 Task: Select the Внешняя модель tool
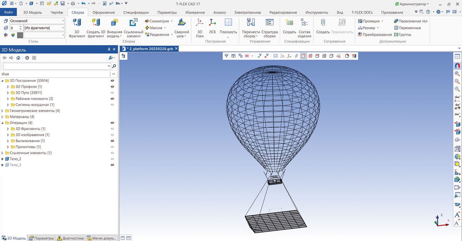pyautogui.click(x=114, y=23)
